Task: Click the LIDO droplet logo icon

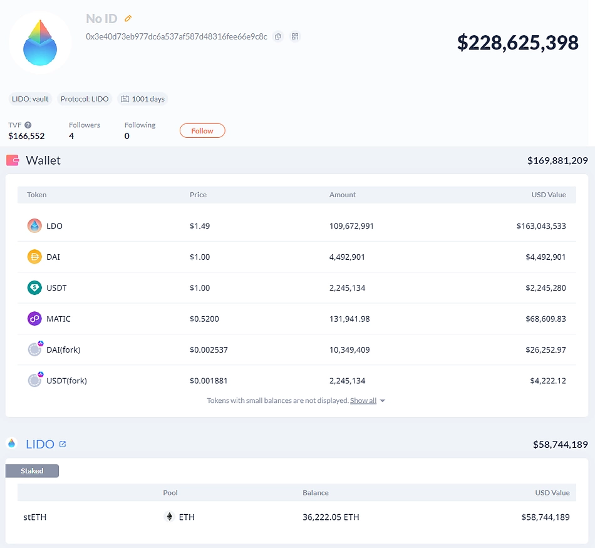Action: (x=12, y=443)
